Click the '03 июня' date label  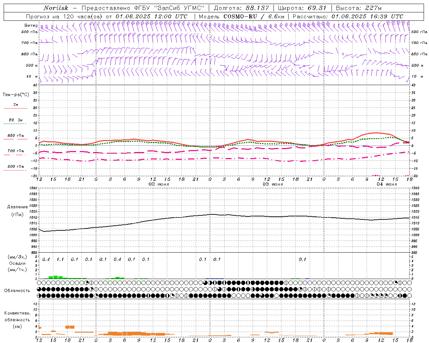[x=273, y=184]
